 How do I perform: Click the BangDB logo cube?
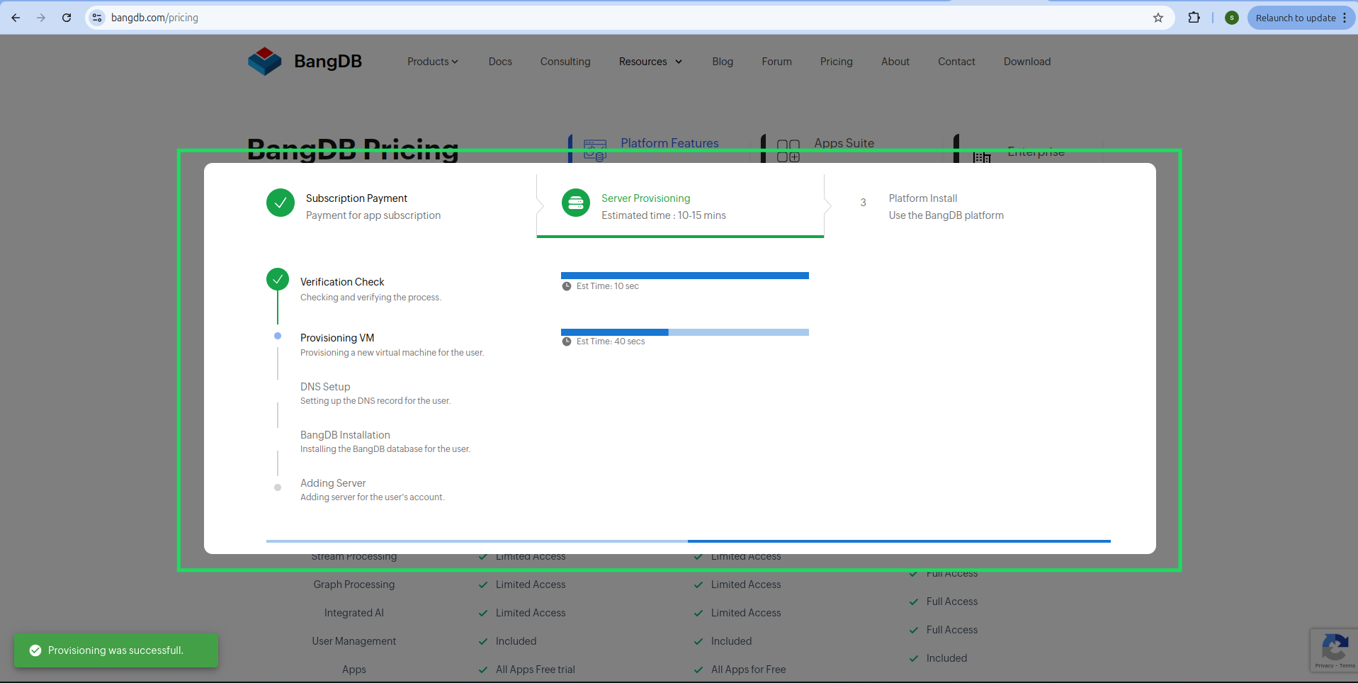pyautogui.click(x=264, y=61)
